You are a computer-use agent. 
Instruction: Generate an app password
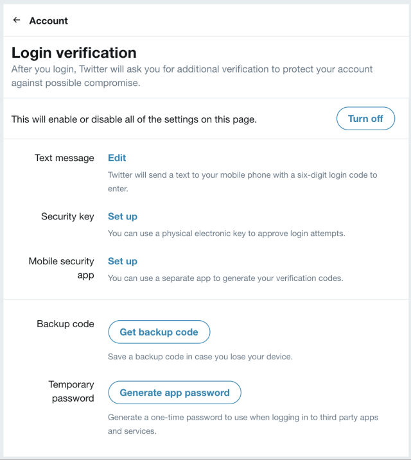coord(175,393)
